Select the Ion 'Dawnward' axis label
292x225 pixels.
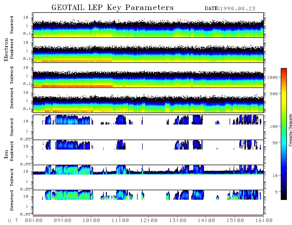12,200
